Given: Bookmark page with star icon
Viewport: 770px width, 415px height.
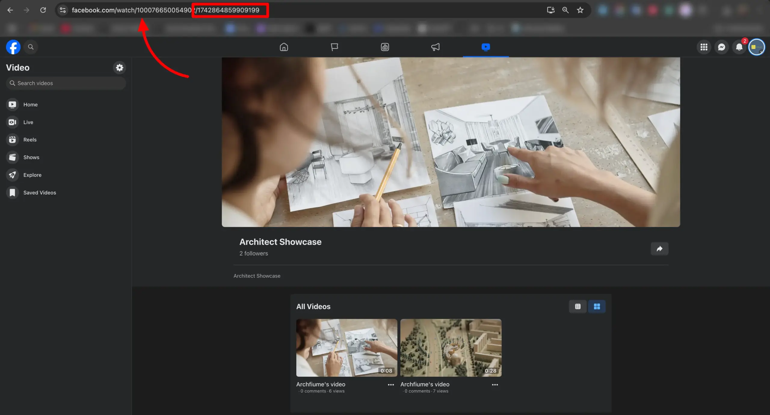Looking at the screenshot, I should (580, 10).
